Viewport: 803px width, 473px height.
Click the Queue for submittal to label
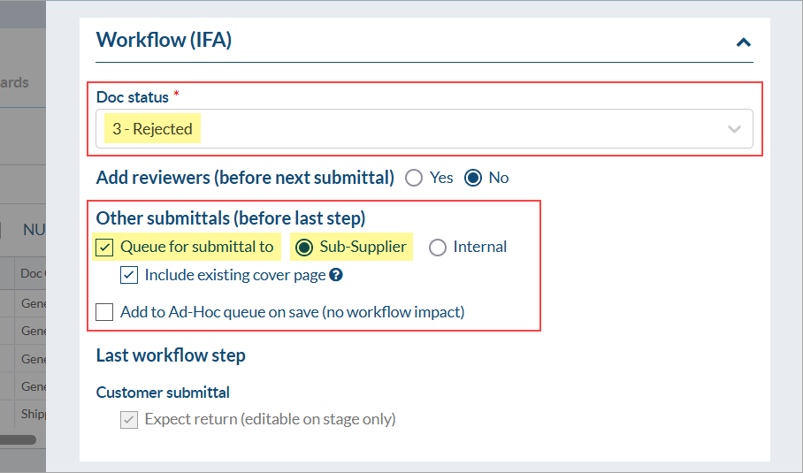[197, 247]
